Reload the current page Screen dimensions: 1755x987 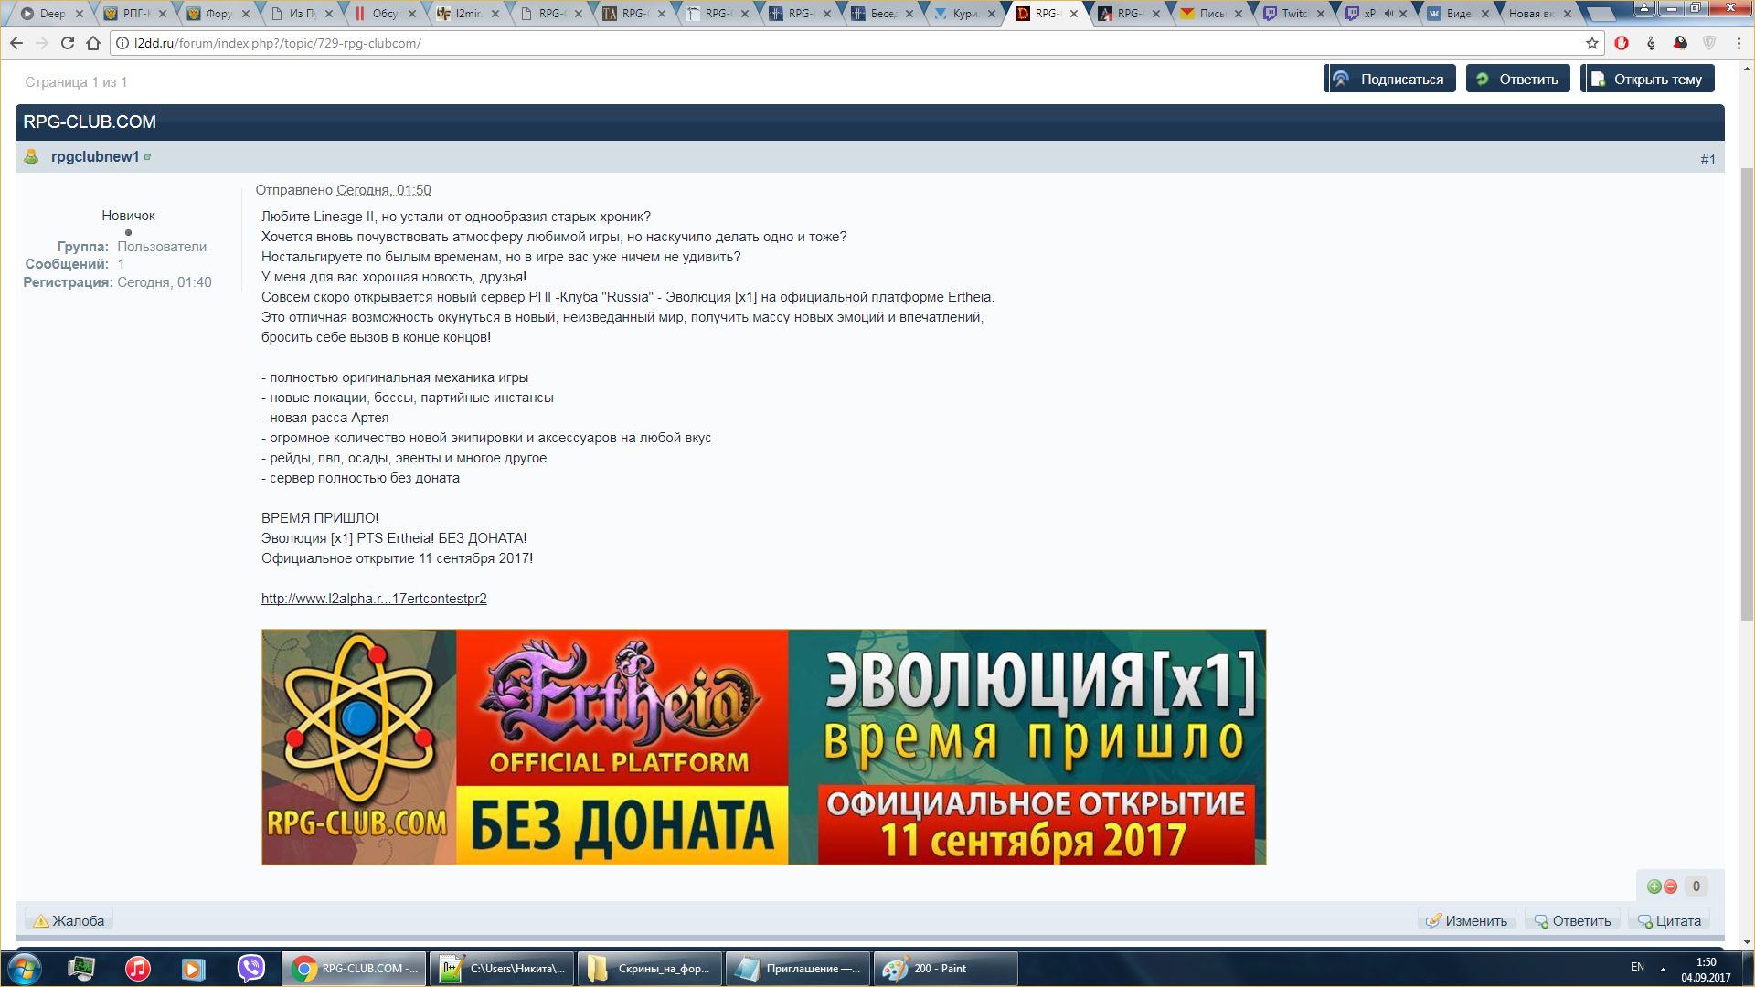pos(67,43)
